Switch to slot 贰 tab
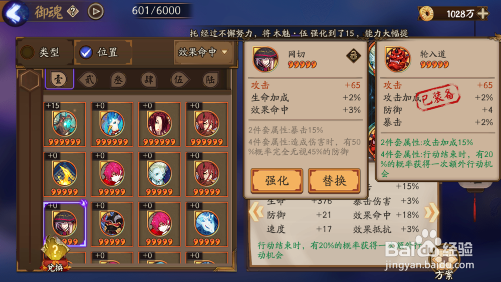This screenshot has height=282, width=501. click(88, 80)
